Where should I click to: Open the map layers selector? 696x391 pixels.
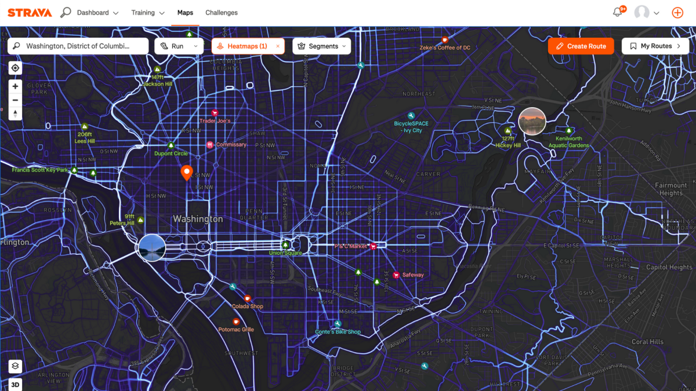coord(15,366)
